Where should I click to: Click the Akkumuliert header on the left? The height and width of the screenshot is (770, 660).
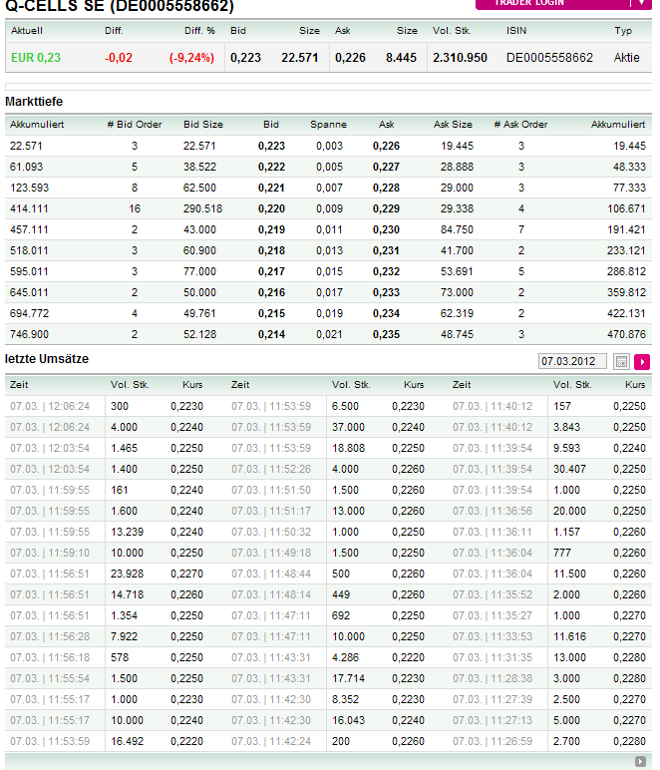pyautogui.click(x=36, y=125)
